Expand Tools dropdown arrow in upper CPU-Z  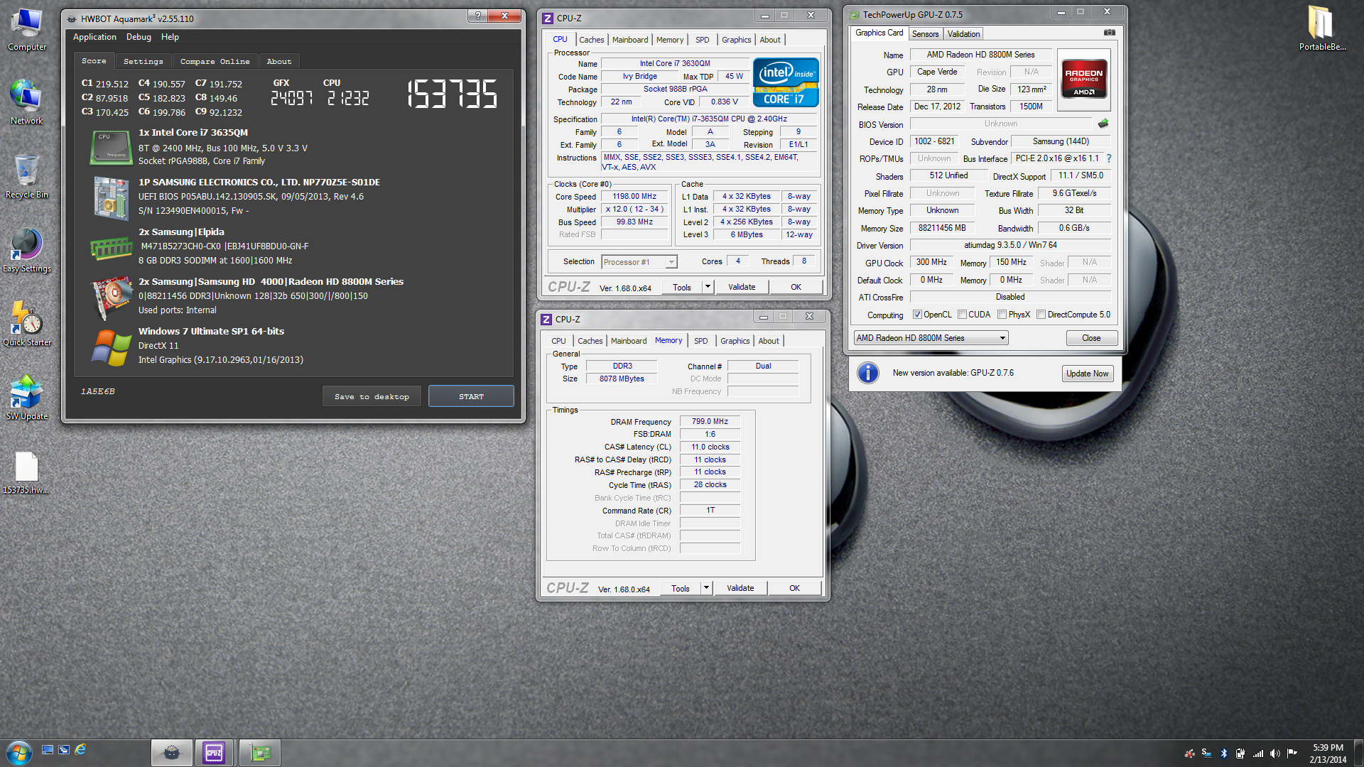pos(708,287)
